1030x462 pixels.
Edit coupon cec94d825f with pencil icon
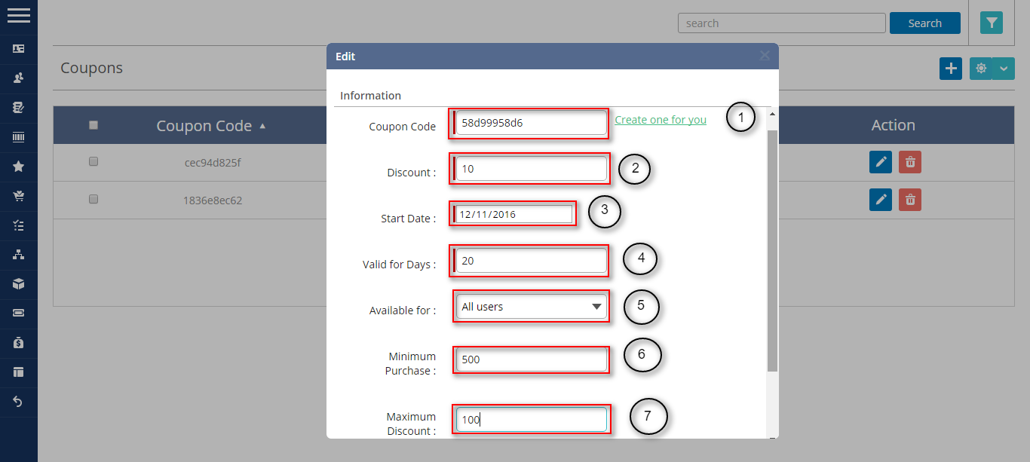tap(881, 162)
